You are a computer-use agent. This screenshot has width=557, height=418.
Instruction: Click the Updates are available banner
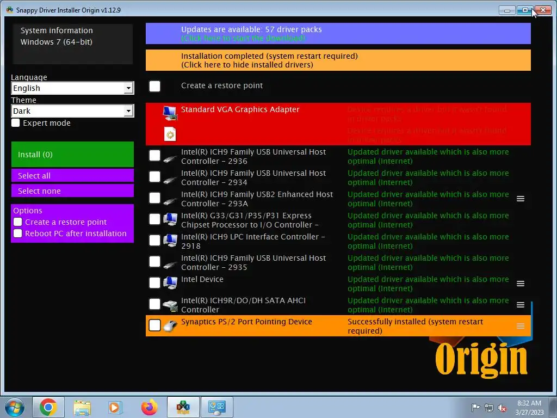[338, 34]
